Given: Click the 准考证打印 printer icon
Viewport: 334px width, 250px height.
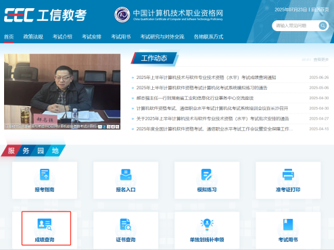Looking at the screenshot, I should [x=288, y=174].
